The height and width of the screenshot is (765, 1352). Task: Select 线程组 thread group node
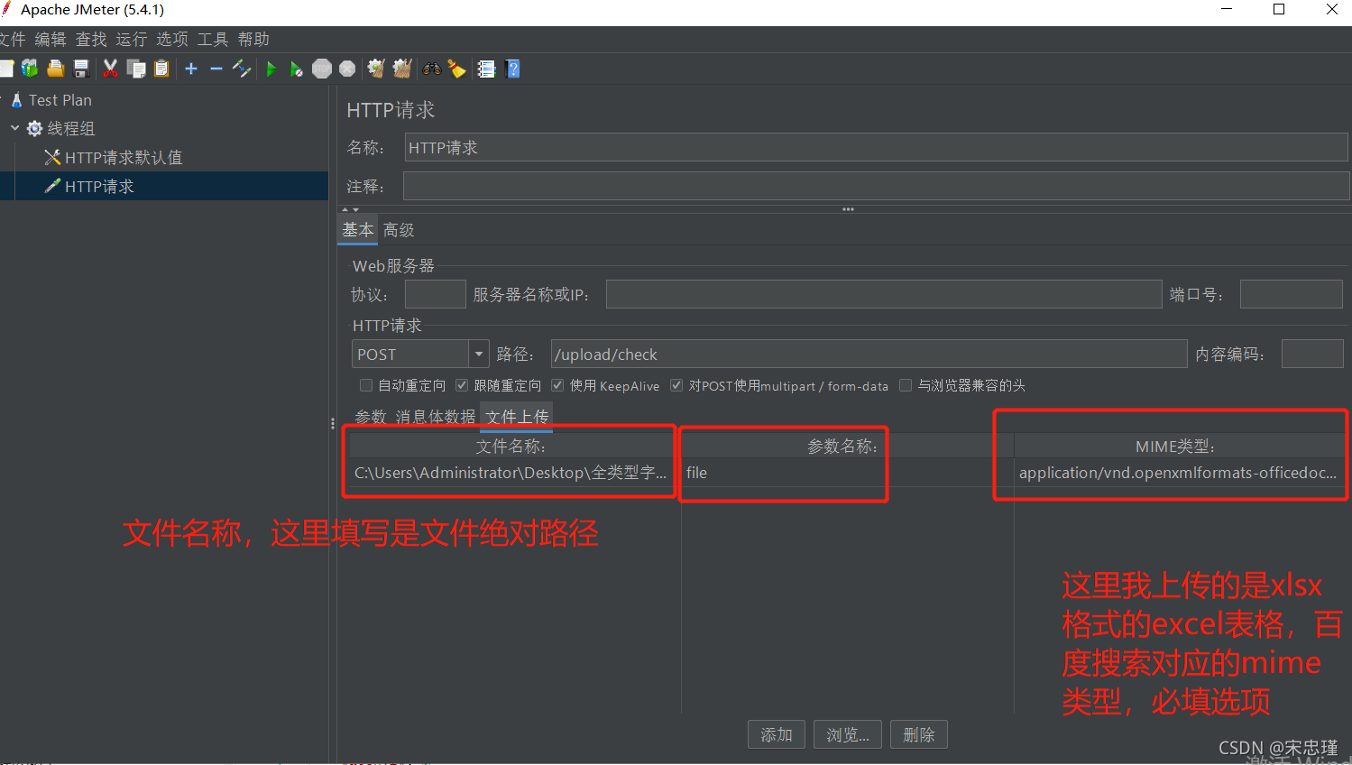70,128
